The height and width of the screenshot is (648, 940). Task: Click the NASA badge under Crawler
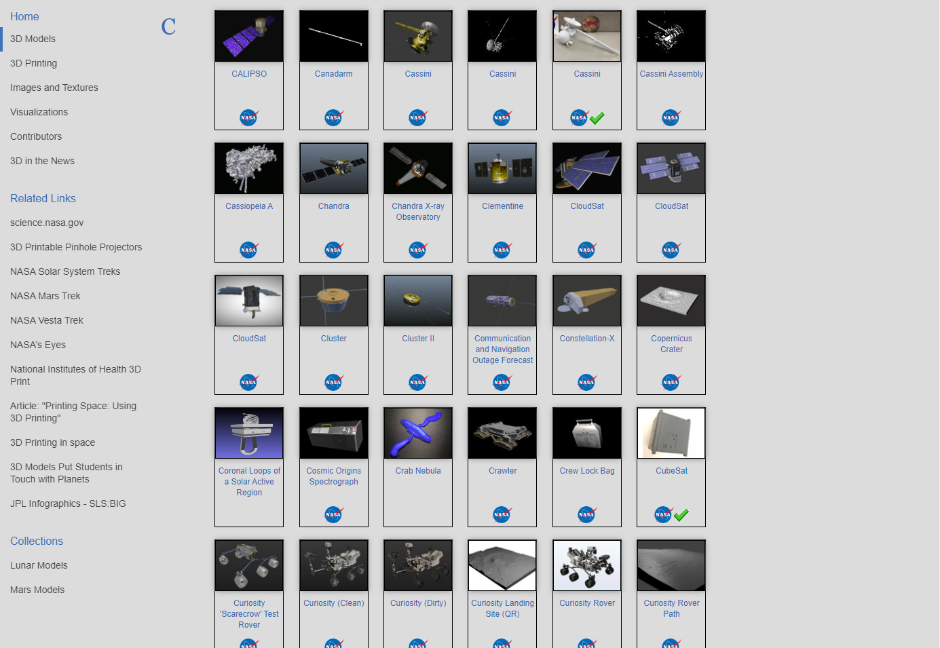pyautogui.click(x=502, y=514)
